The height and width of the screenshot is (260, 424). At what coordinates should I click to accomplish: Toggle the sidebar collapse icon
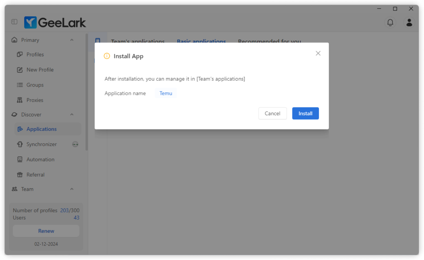[14, 22]
